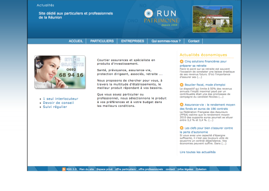Follow Lire toutes les actualités link
Screen dimensions: 269x191
pos(198,152)
